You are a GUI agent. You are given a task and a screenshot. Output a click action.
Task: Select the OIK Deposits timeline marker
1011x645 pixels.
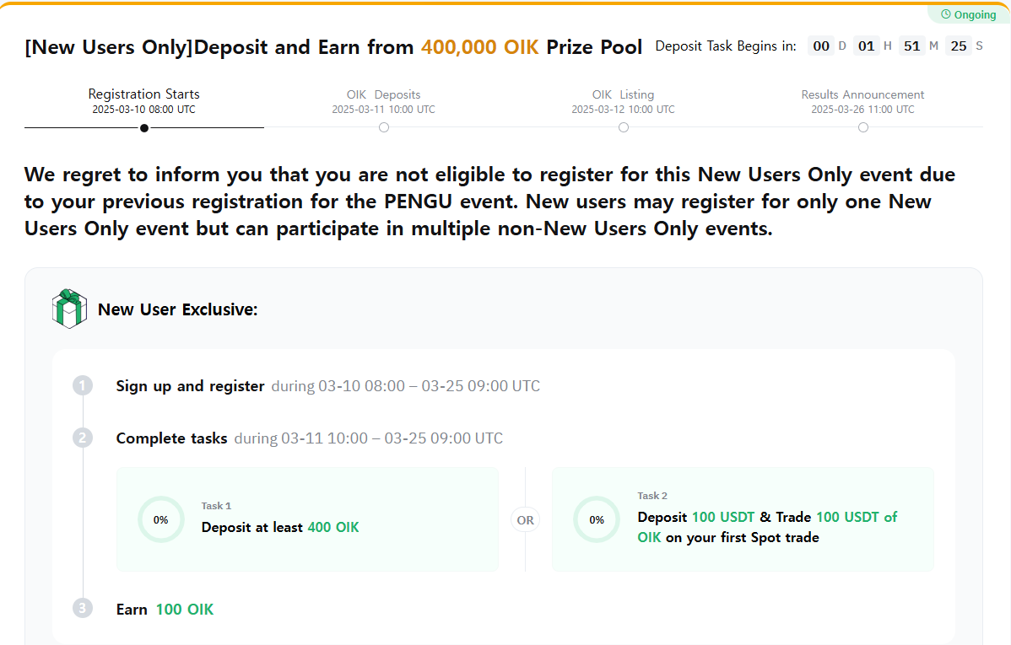pyautogui.click(x=384, y=127)
